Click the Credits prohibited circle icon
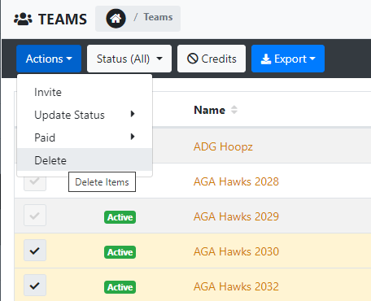 pyautogui.click(x=193, y=59)
